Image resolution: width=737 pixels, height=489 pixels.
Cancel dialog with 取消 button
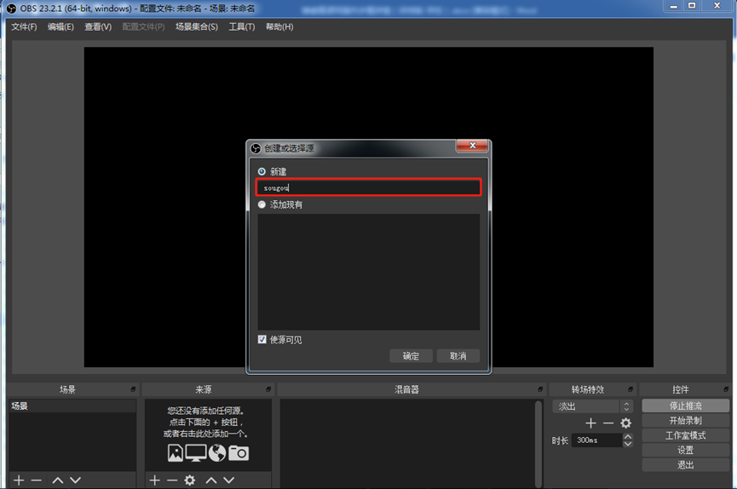coord(458,356)
